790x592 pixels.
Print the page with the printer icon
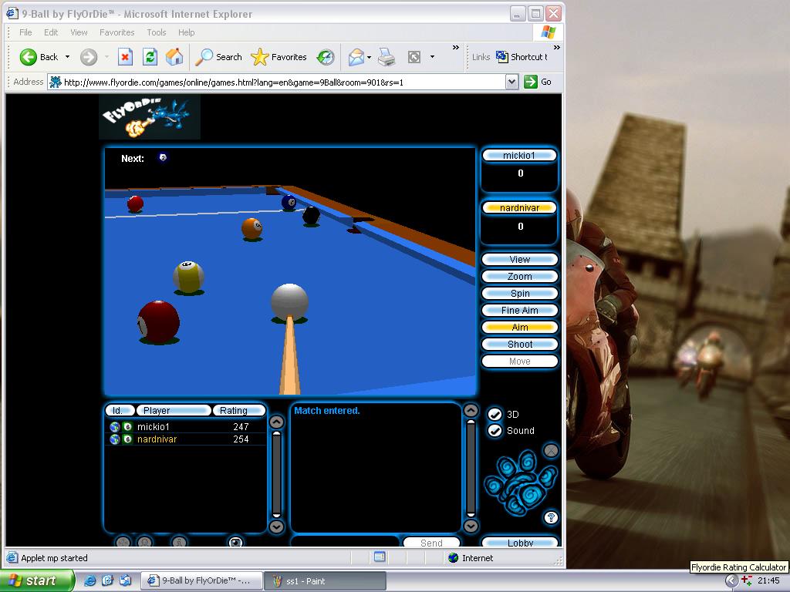pyautogui.click(x=387, y=57)
